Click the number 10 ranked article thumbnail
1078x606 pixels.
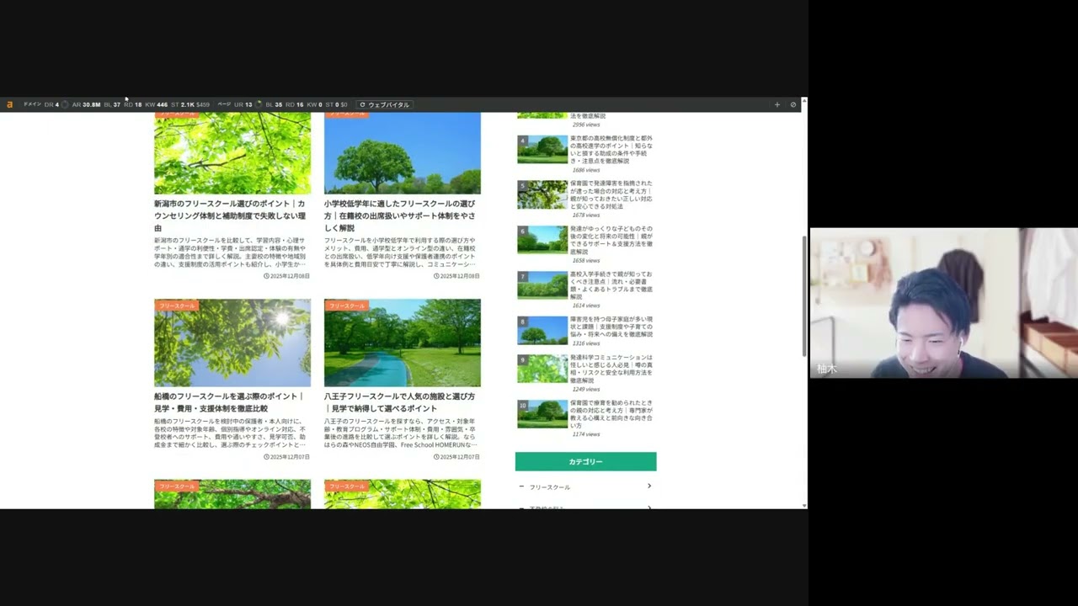pos(542,413)
